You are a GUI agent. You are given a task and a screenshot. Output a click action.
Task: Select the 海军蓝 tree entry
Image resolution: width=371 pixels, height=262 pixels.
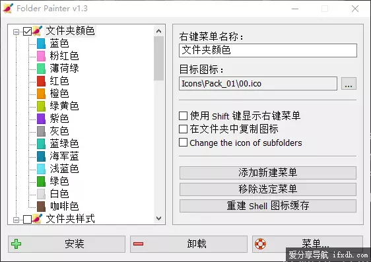[64, 156]
